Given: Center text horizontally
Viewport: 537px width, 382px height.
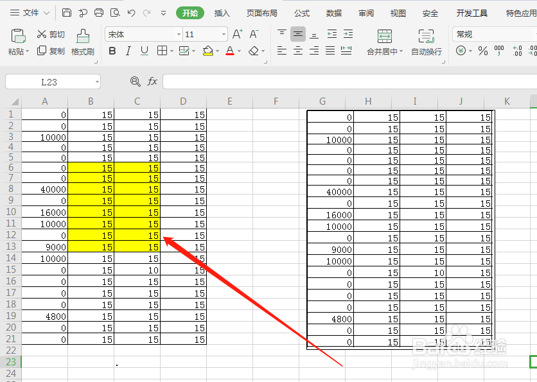Looking at the screenshot, I should [x=298, y=51].
